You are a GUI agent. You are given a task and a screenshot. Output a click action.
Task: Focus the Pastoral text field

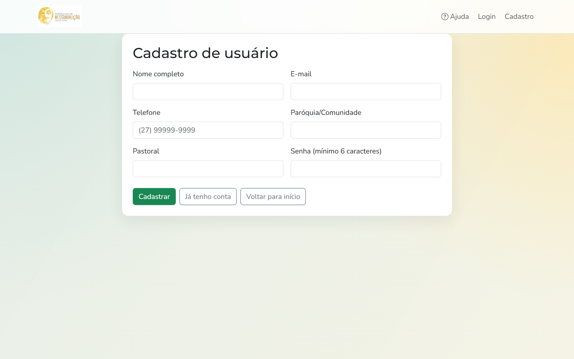pos(208,169)
